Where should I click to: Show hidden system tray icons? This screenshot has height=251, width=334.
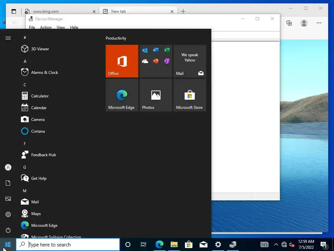tap(276, 244)
